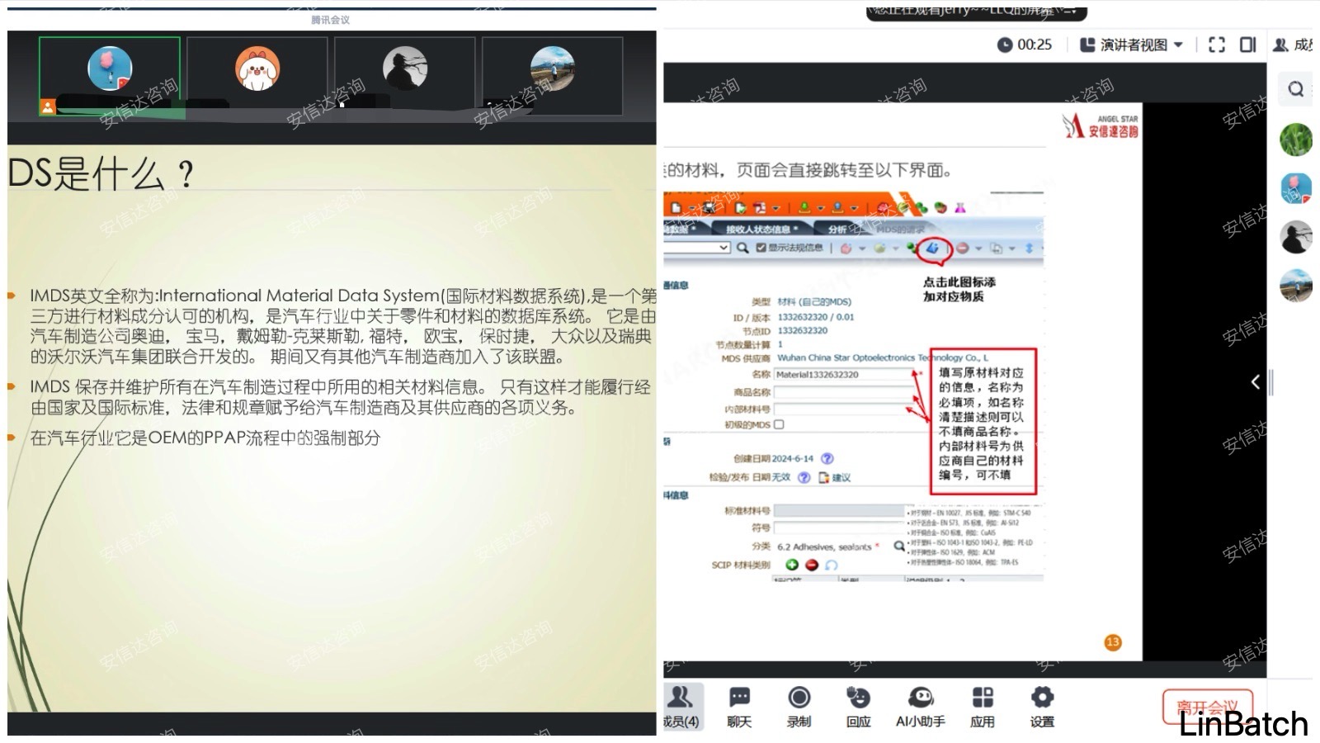
Task: Enter fullscreen view mode
Action: (1216, 45)
